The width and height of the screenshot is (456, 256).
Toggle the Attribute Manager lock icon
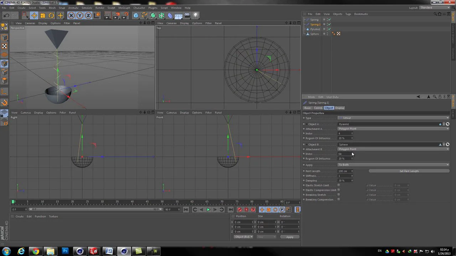440,97
